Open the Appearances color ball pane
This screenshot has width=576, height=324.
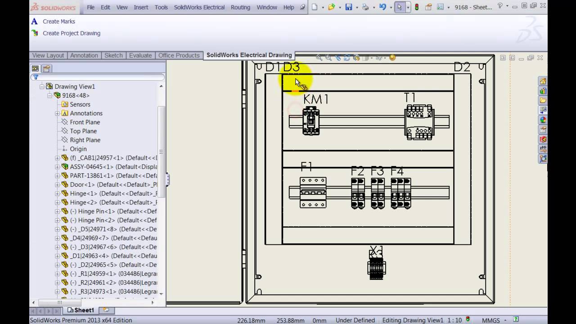click(543, 120)
